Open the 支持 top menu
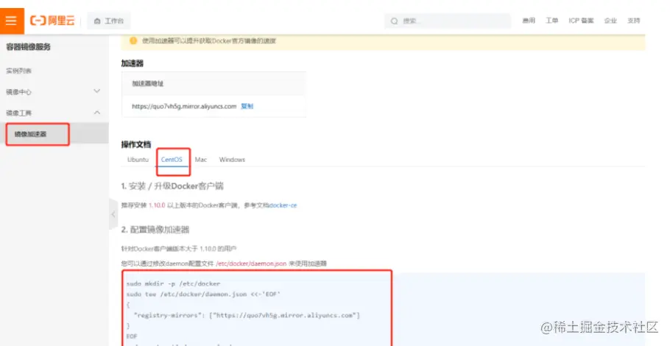 [x=634, y=21]
